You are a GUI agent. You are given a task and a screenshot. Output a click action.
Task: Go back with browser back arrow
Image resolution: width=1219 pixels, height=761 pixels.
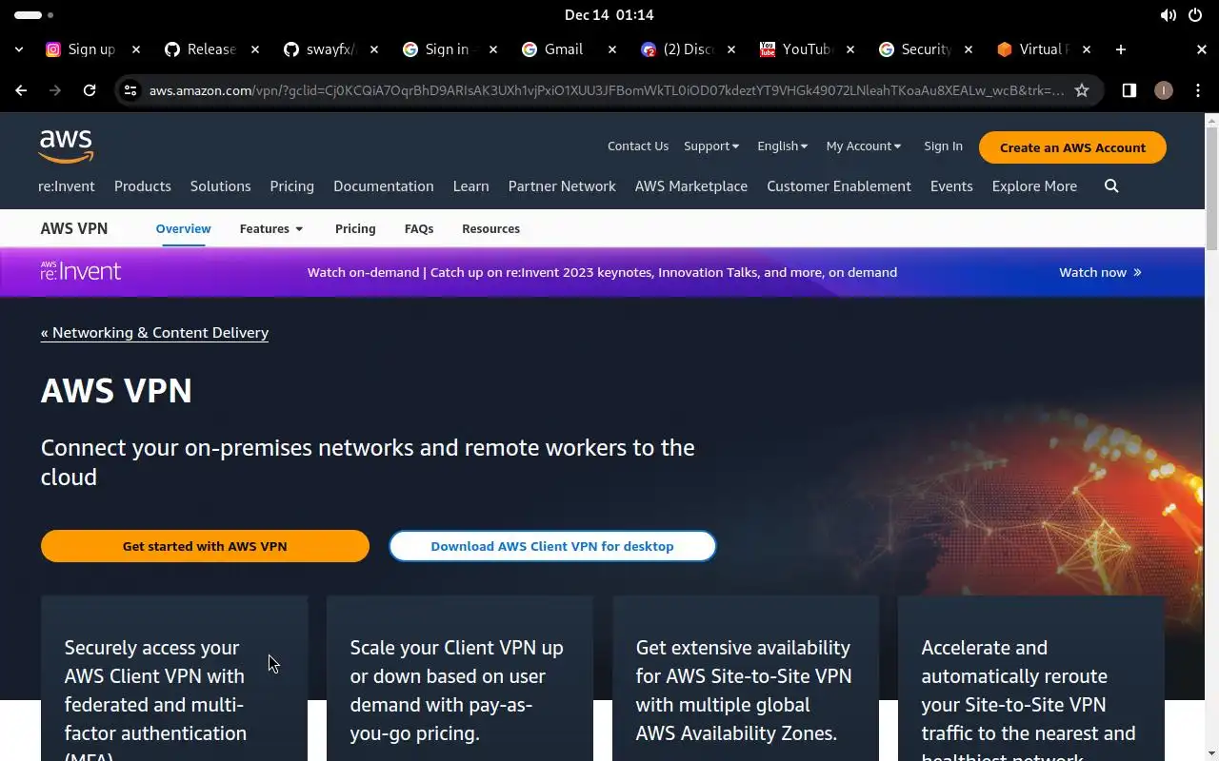pyautogui.click(x=21, y=90)
